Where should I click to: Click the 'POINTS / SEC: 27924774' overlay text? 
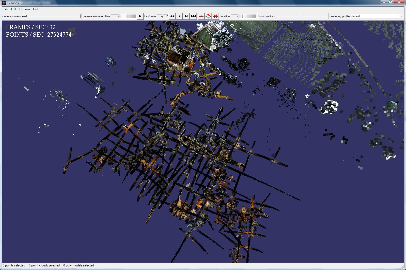pyautogui.click(x=39, y=35)
